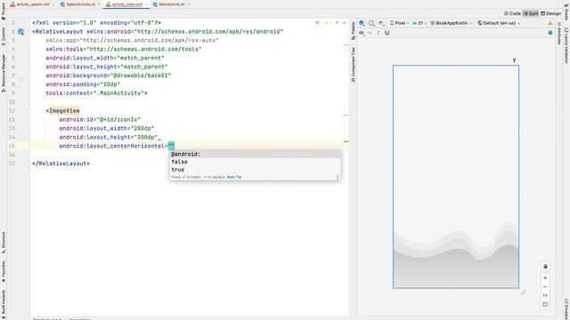Choose true from the completion popup
The width and height of the screenshot is (570, 320).
pos(256,170)
